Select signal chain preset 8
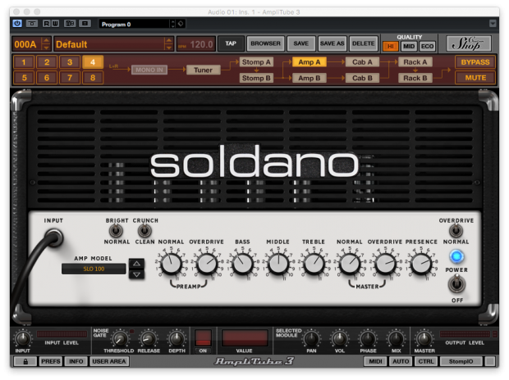Viewport: 509px width, 380px height. [x=93, y=78]
